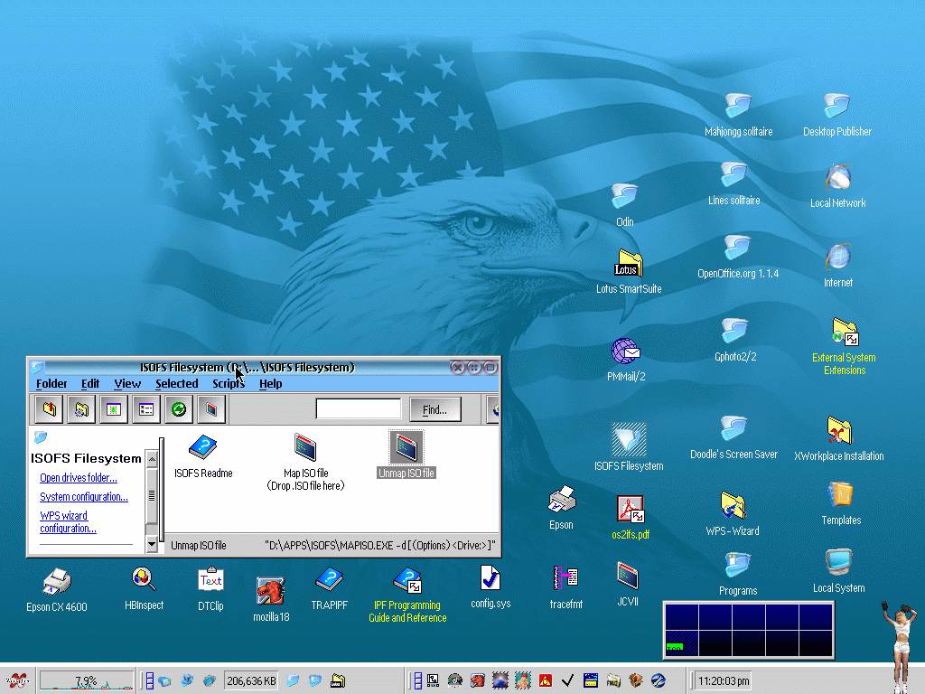Click the Open drives folder link

79,478
